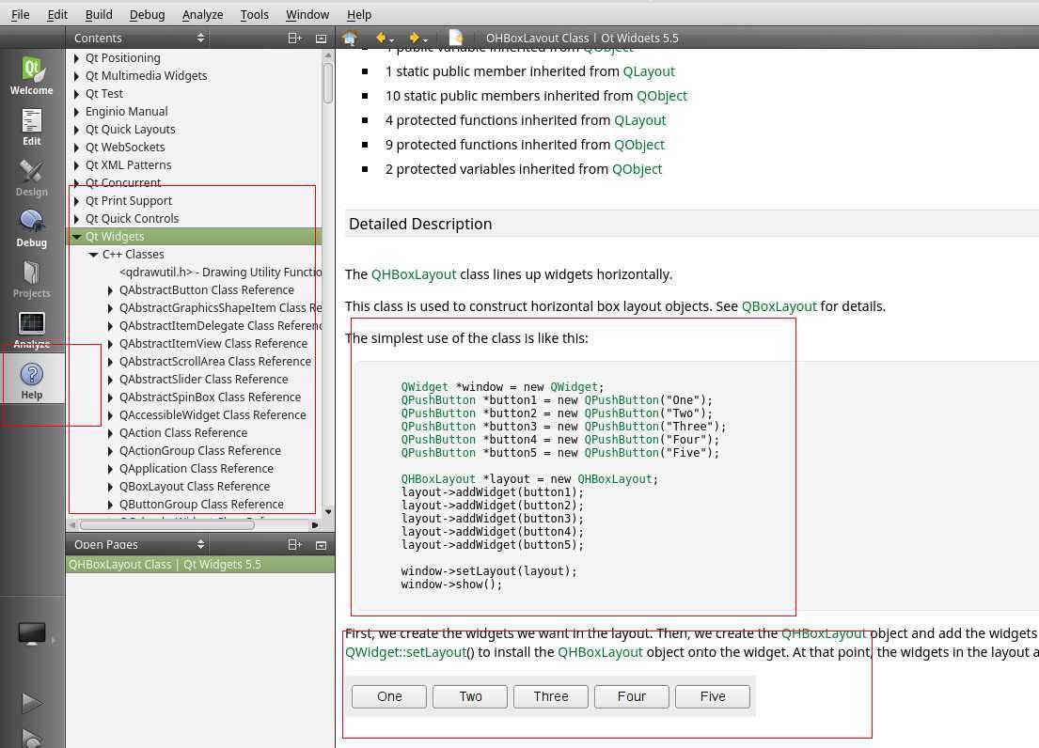Select Qt XML Patterns in contents
Image resolution: width=1039 pixels, height=748 pixels.
tap(128, 165)
